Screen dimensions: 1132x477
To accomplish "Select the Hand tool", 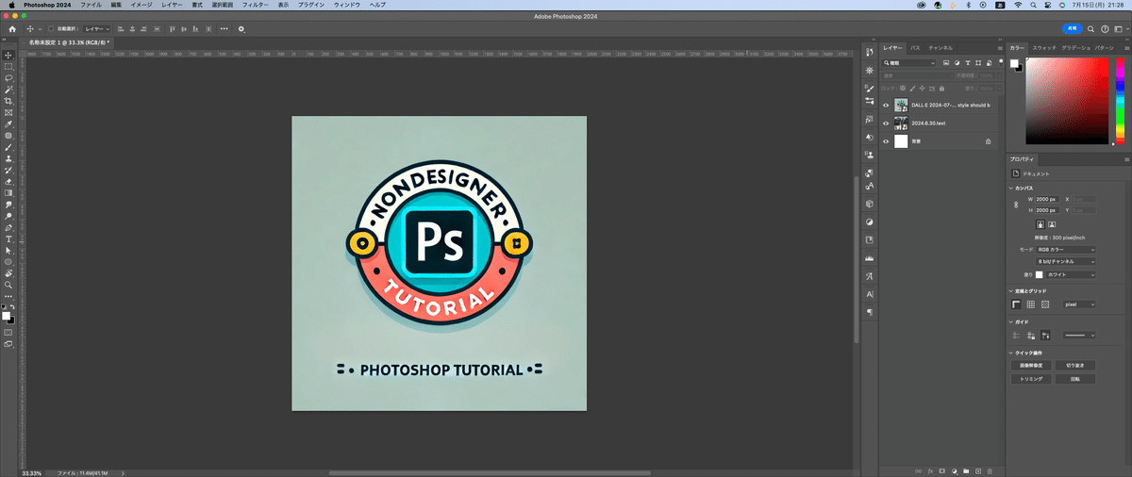I will pyautogui.click(x=8, y=272).
